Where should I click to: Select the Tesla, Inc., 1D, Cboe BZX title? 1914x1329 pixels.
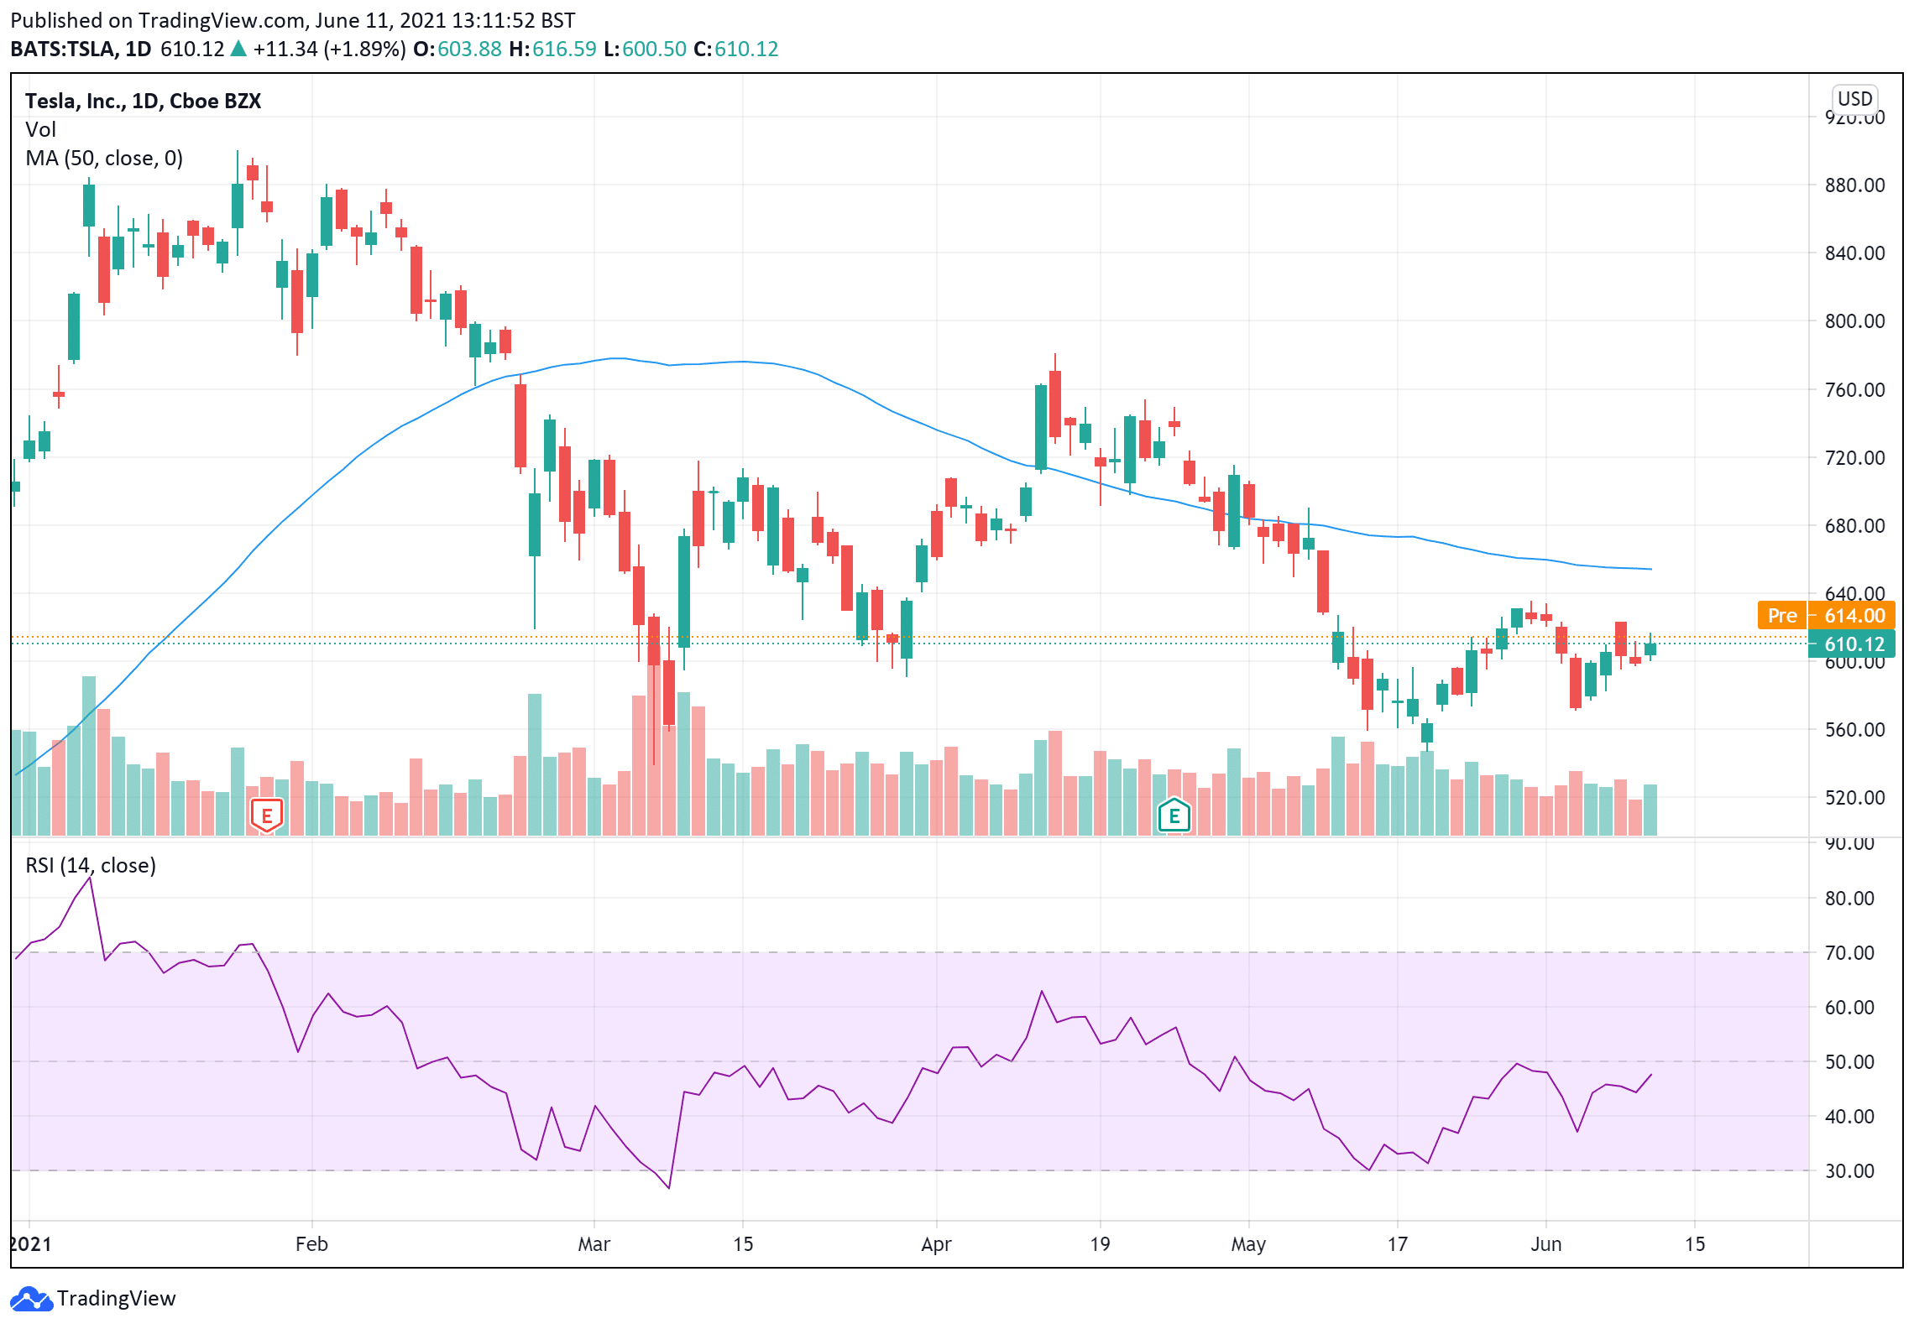[143, 101]
